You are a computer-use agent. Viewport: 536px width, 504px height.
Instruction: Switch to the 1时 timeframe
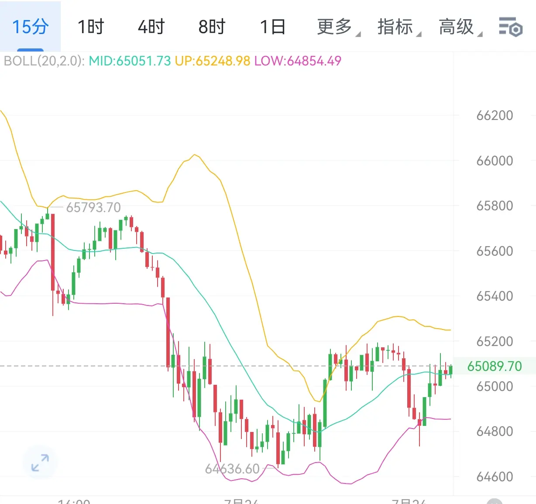coord(91,27)
